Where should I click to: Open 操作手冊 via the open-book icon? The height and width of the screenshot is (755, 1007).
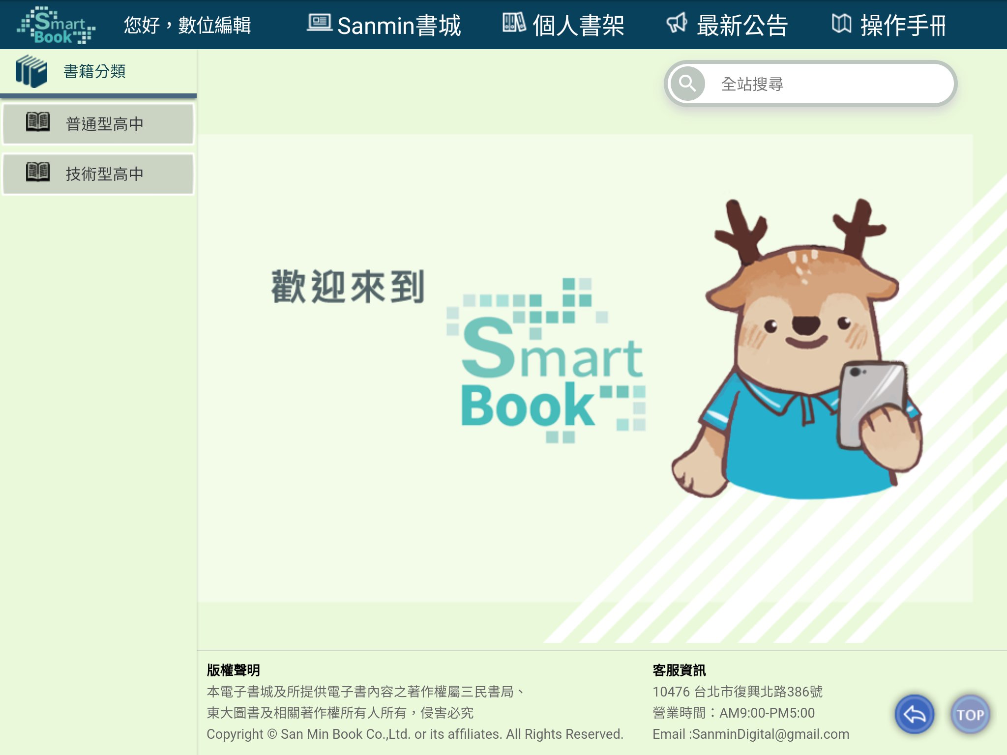pos(842,23)
